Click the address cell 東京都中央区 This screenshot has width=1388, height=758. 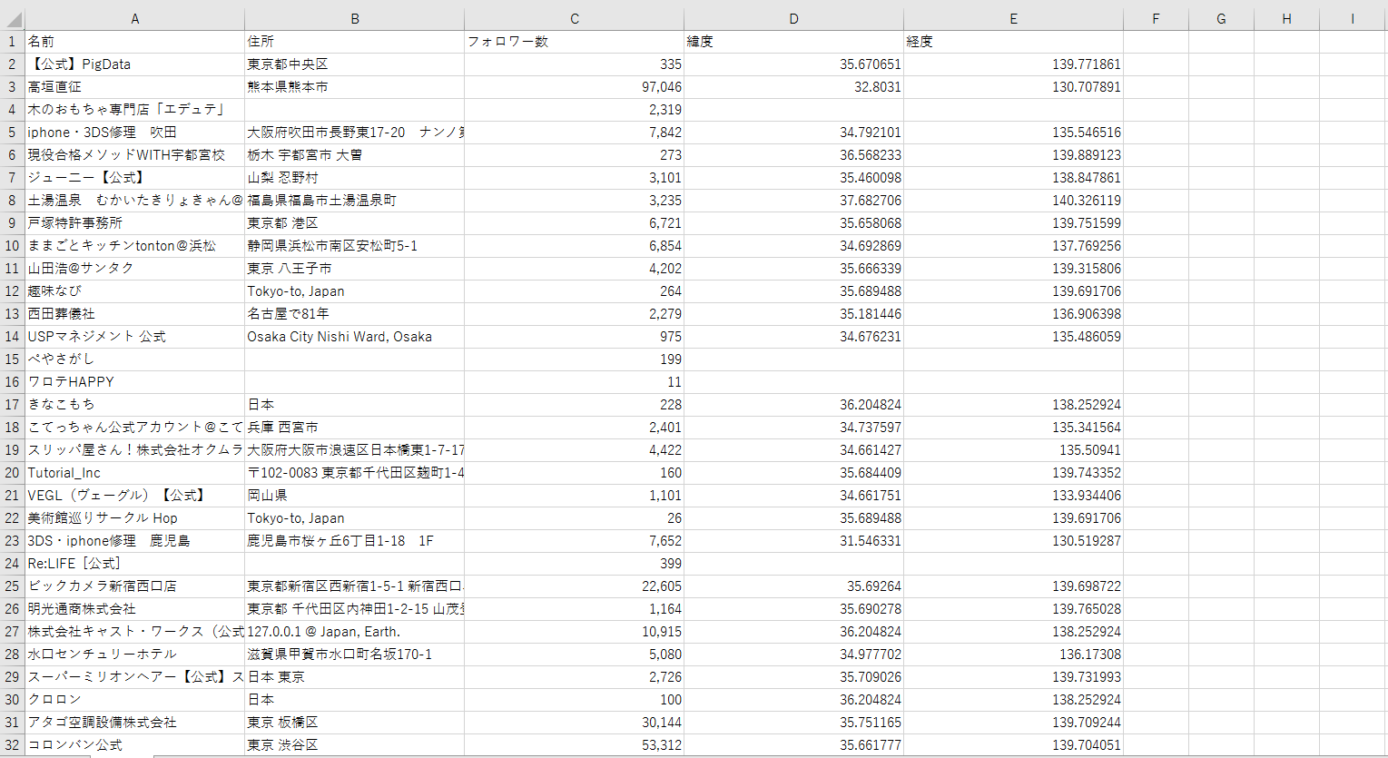click(x=355, y=64)
